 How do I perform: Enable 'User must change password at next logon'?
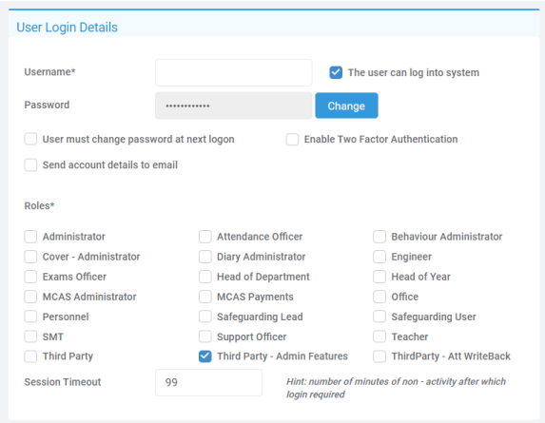click(x=30, y=139)
